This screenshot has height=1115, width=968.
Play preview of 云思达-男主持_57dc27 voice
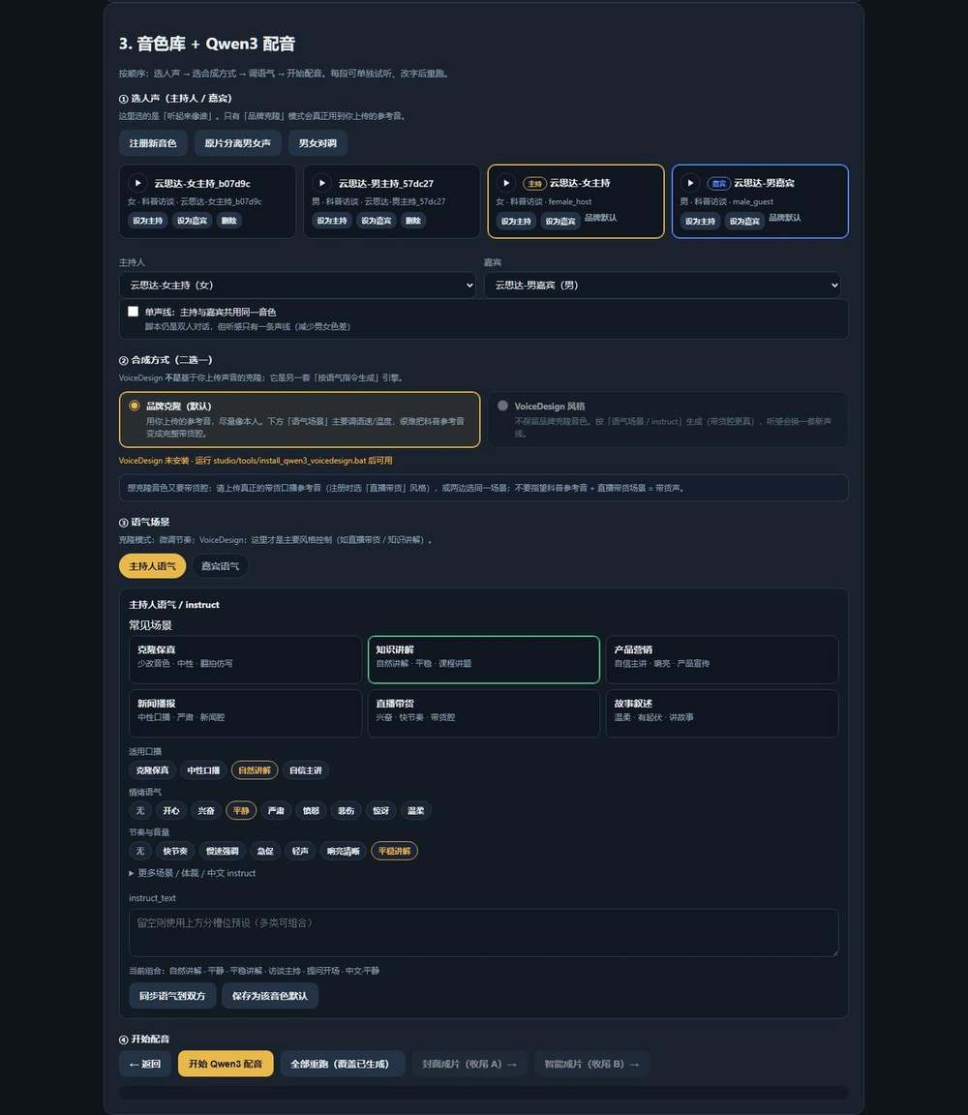click(321, 183)
